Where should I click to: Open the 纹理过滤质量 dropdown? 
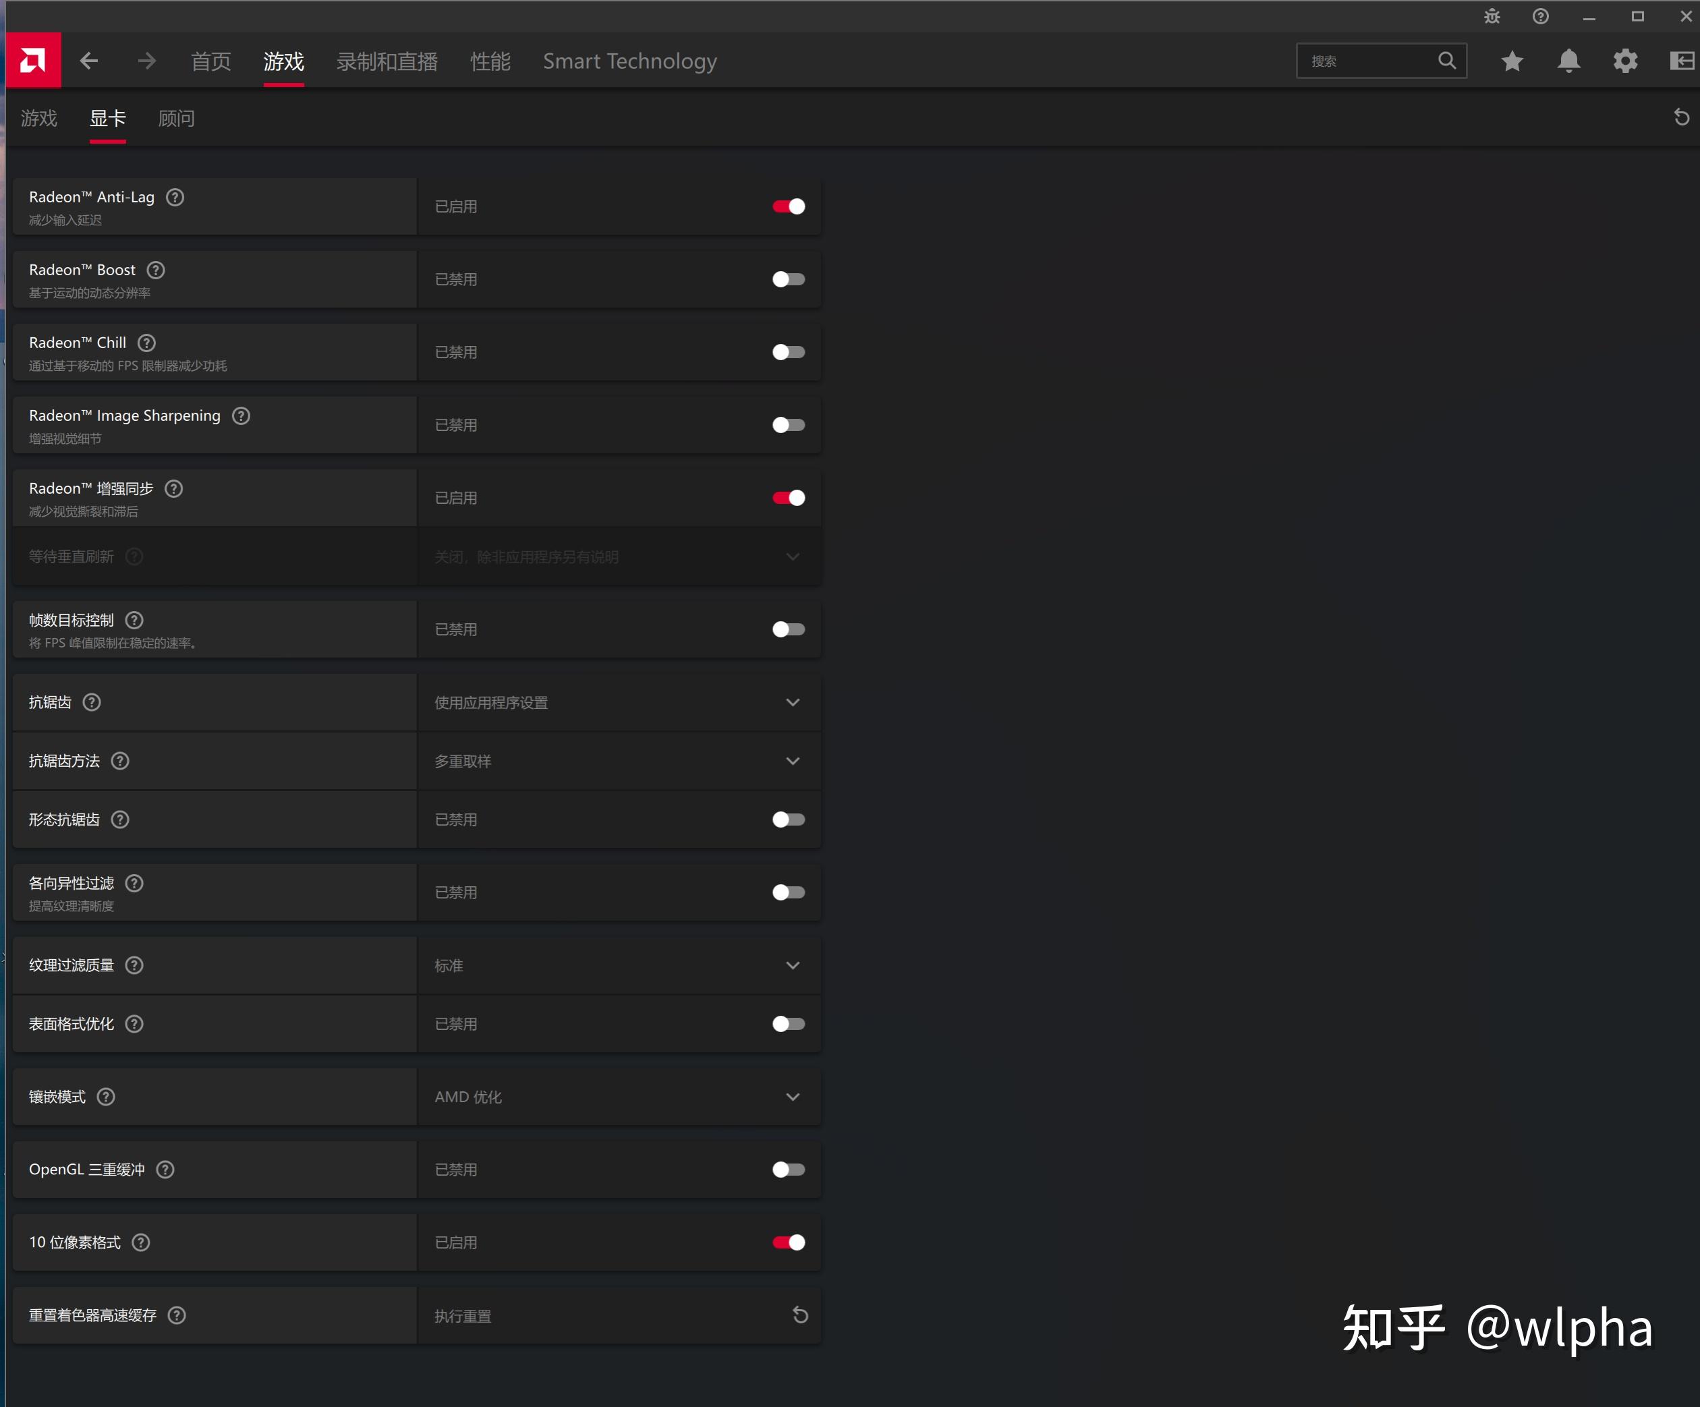pos(619,965)
